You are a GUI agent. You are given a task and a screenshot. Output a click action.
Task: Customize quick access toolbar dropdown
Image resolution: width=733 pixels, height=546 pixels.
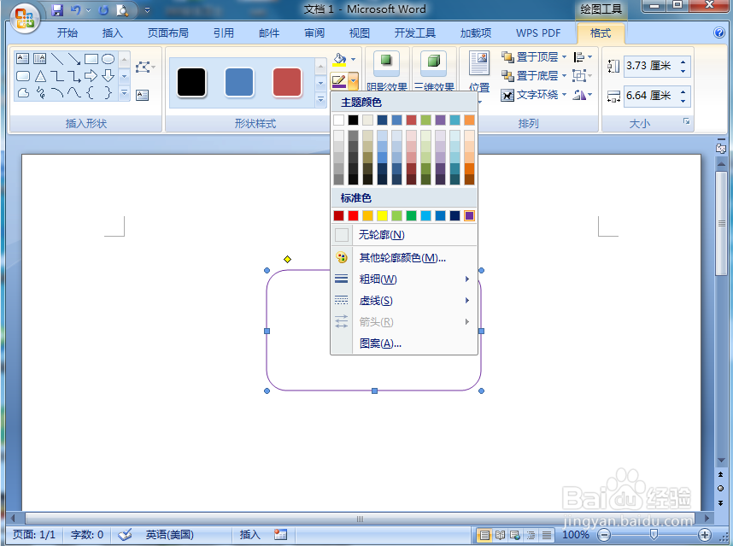point(147,9)
